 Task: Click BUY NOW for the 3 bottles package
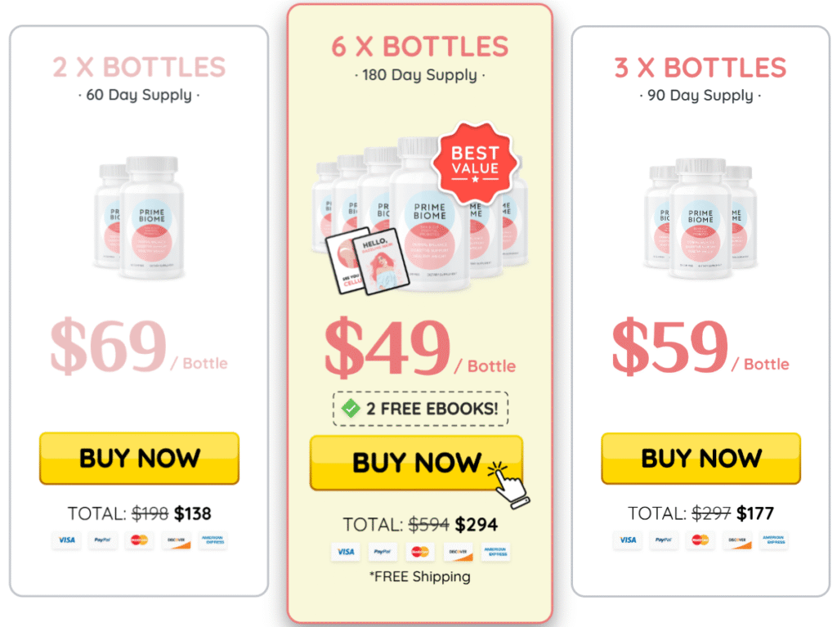pos(700,459)
